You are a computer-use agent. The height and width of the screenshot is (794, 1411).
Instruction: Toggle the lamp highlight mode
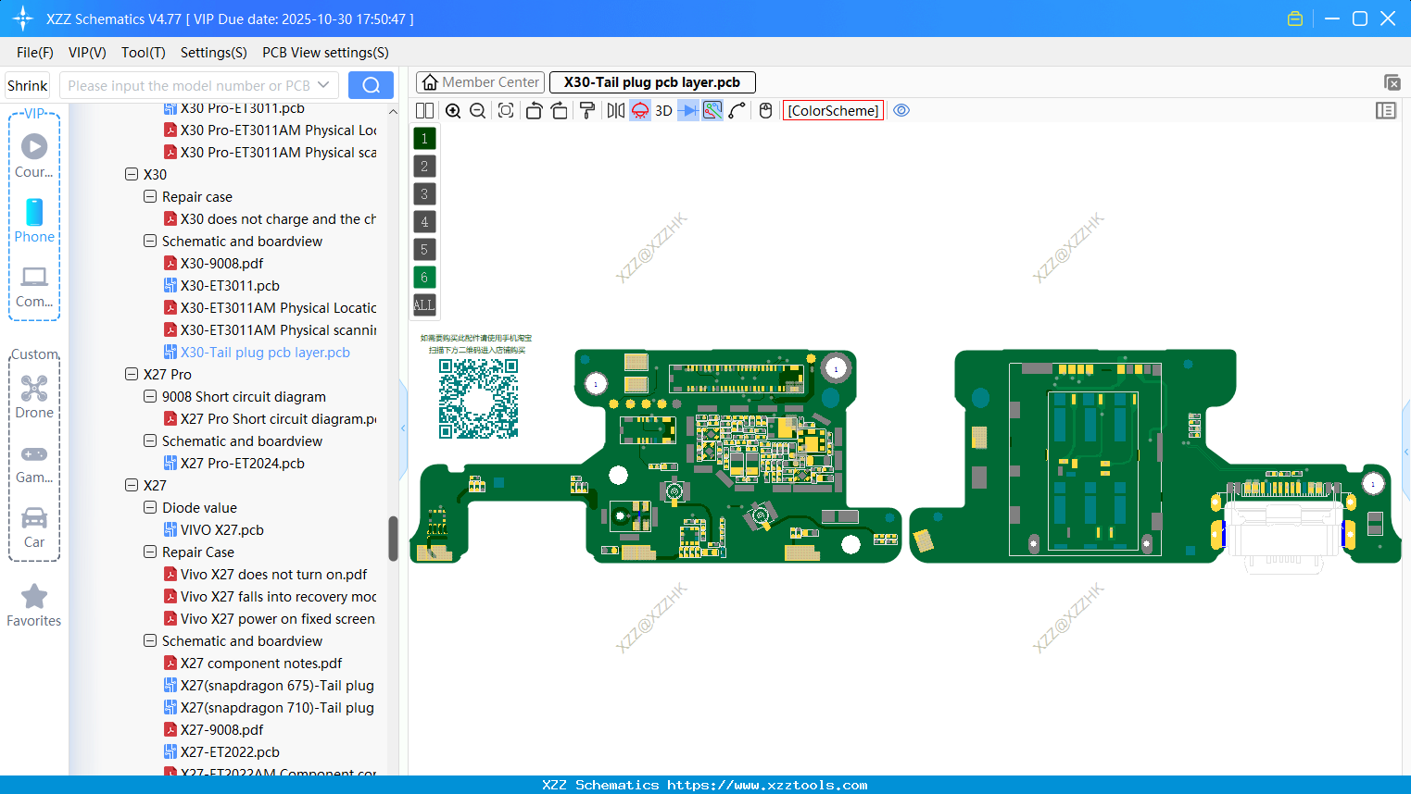click(x=640, y=110)
